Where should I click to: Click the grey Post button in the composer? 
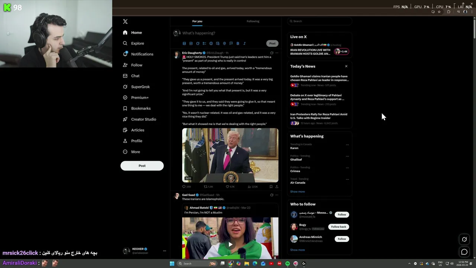(x=272, y=44)
